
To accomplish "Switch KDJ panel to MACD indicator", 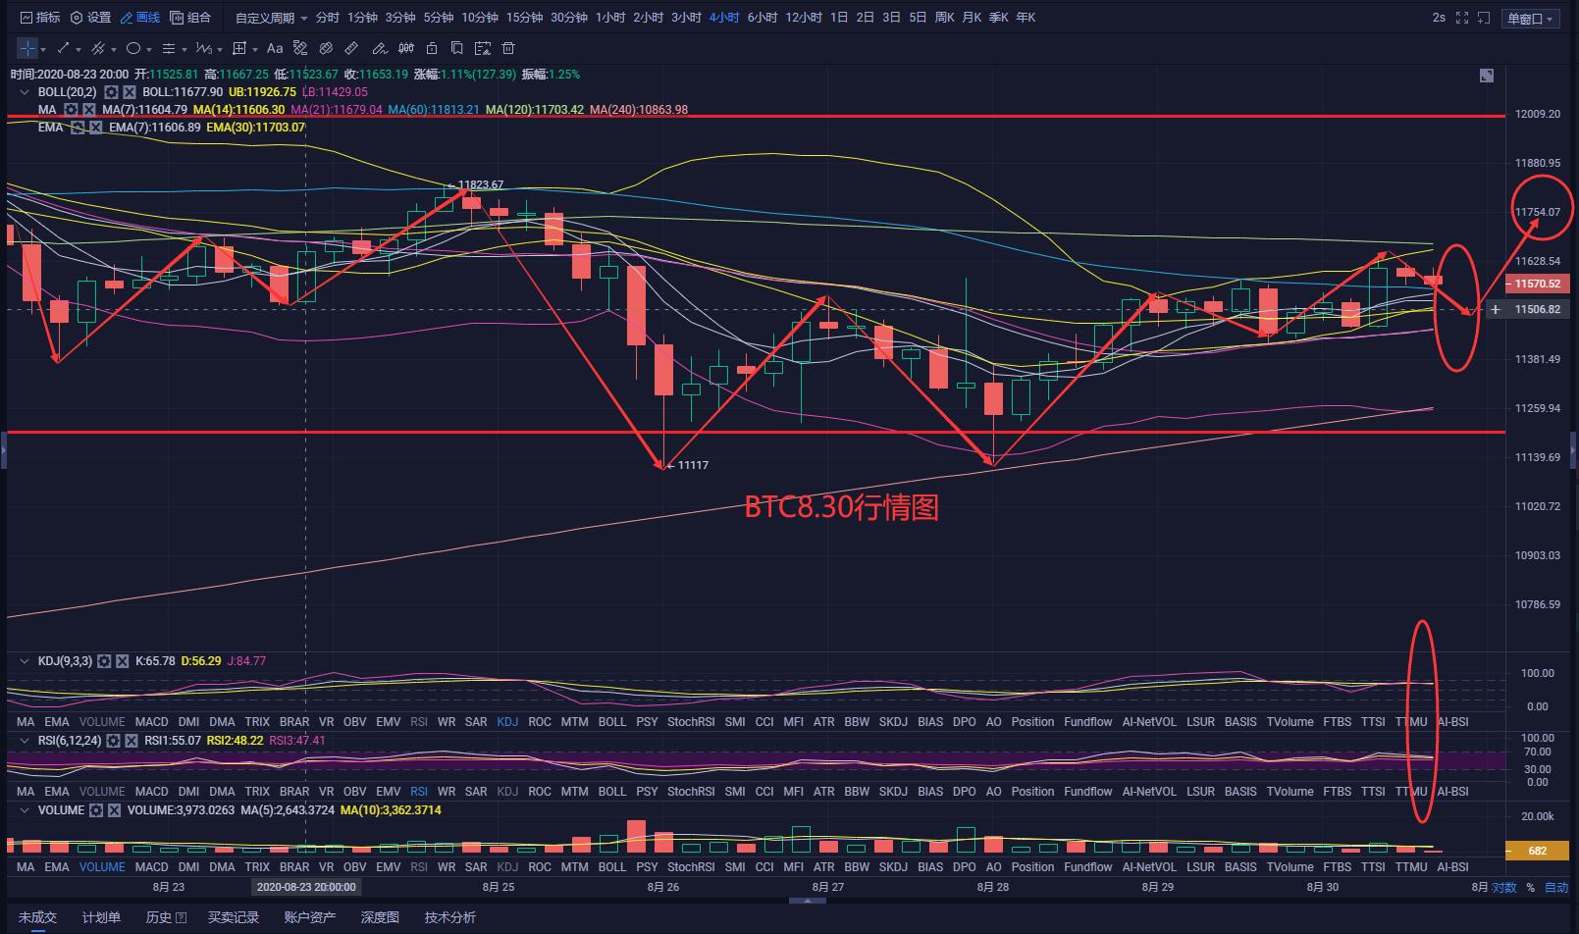I will point(151,722).
